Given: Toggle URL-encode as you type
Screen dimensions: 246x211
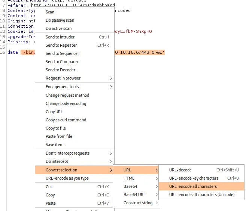Looking at the screenshot, I should (x=74, y=178).
